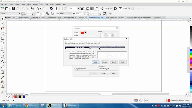Click the Import icon
Viewport: 192px width, 108px height.
tap(57, 9)
